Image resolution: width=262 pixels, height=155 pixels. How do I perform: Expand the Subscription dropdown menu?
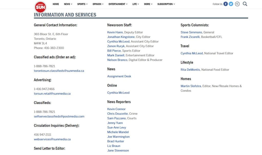(x=166, y=4)
